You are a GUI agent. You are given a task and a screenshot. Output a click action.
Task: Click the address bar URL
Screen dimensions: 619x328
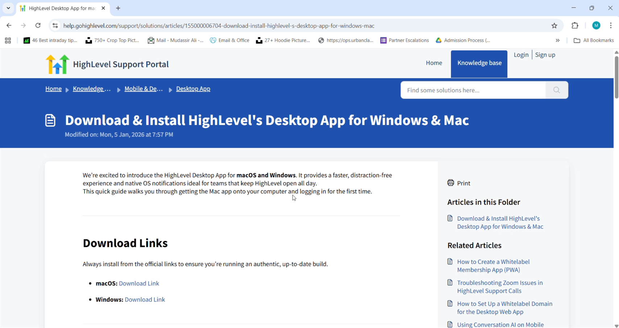219,26
